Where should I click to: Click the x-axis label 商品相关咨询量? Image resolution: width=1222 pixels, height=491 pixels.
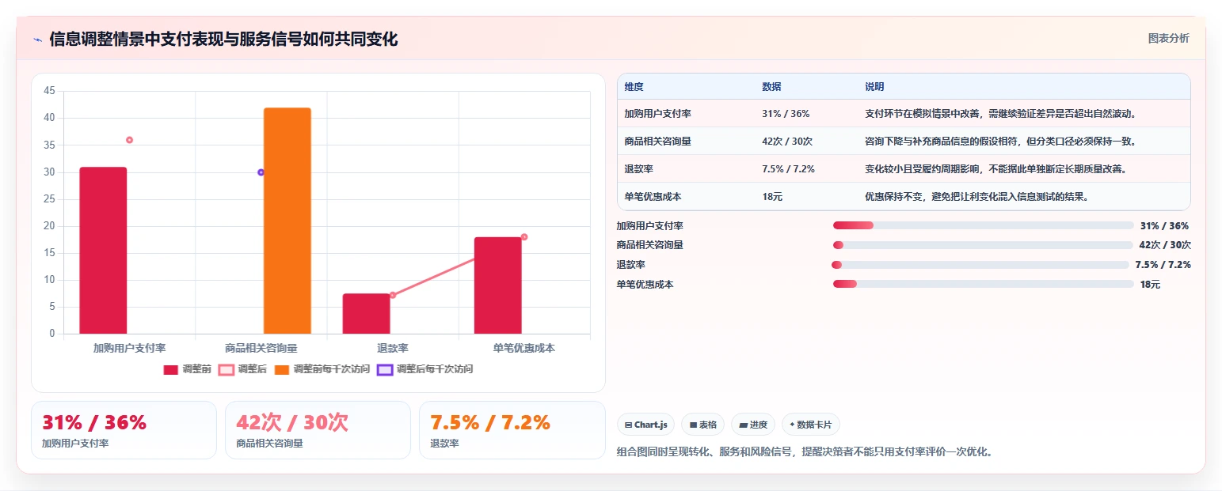(261, 348)
